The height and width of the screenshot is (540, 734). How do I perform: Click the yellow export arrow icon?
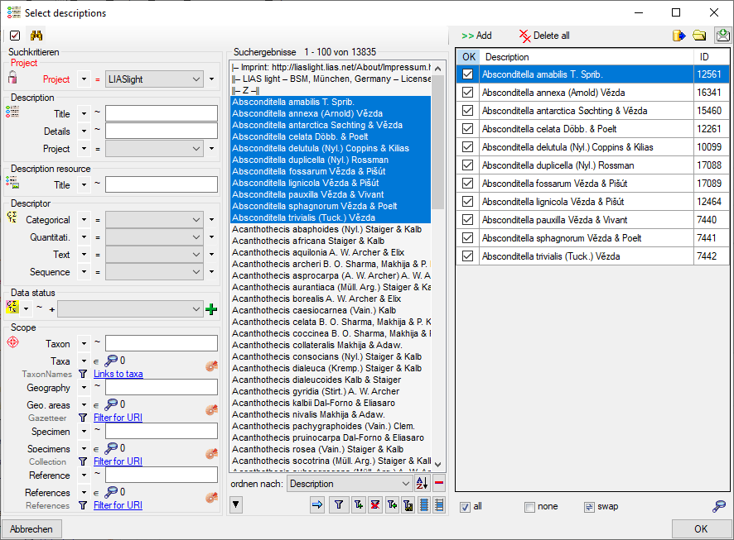click(x=678, y=36)
